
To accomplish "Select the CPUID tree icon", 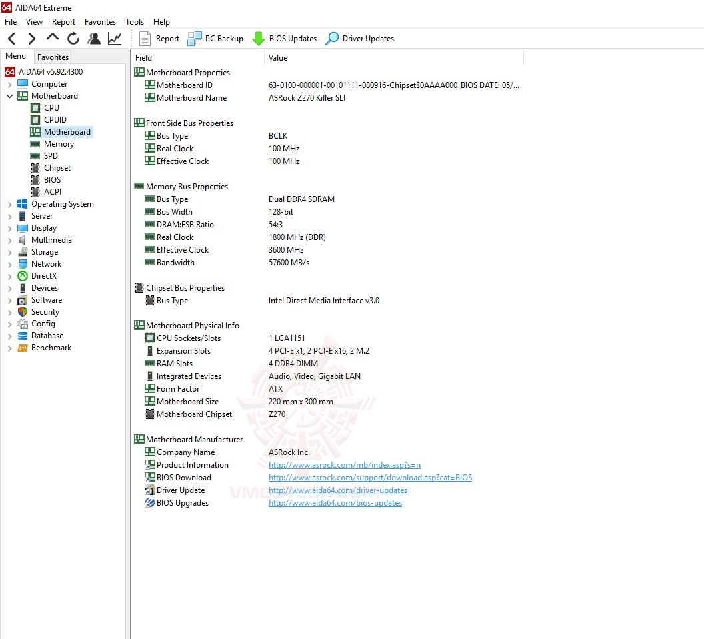I will coord(35,120).
